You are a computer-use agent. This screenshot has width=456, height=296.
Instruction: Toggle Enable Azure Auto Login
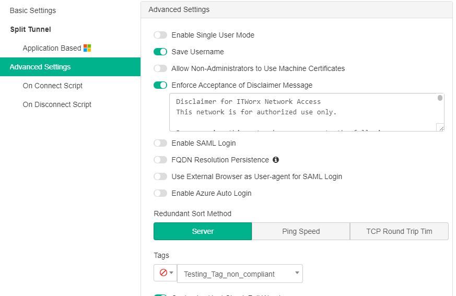pos(160,193)
